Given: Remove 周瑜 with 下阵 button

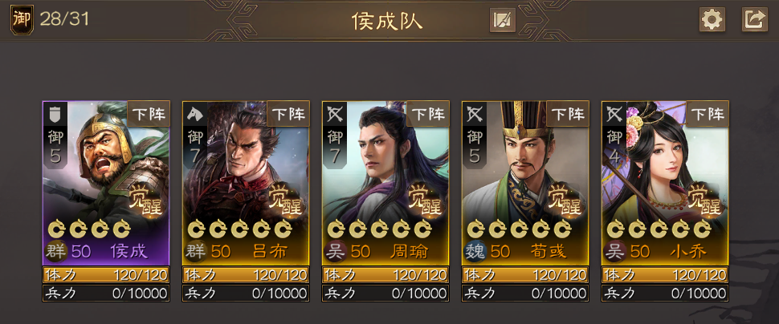Looking at the screenshot, I should point(428,114).
